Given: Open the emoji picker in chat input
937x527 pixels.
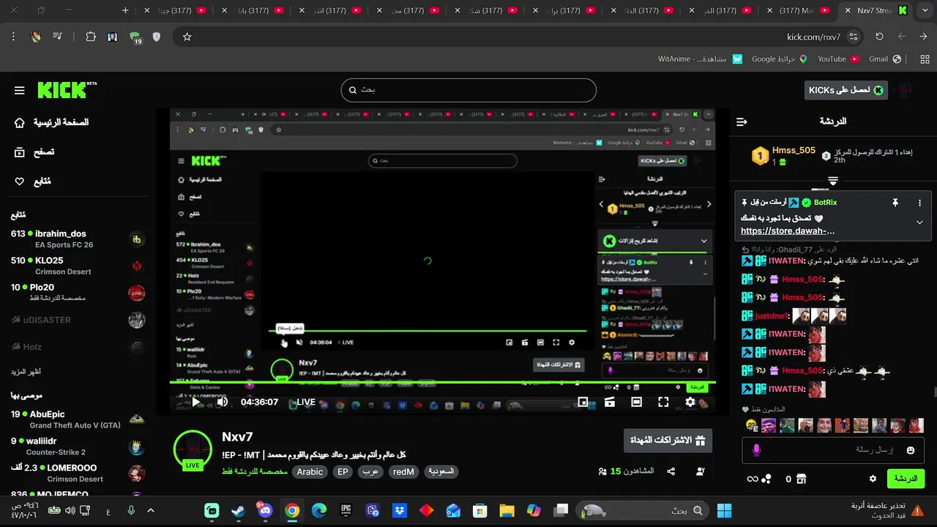Looking at the screenshot, I should (x=911, y=450).
